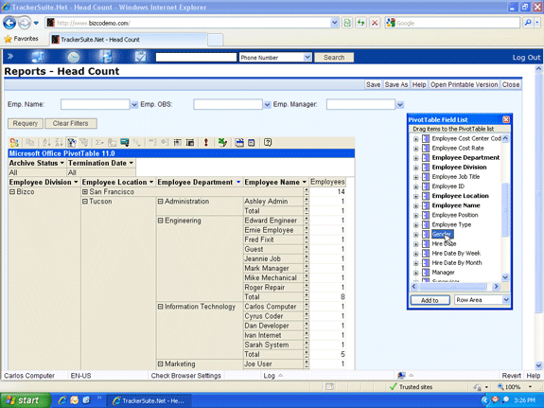Collapse the Bizco division row
The width and height of the screenshot is (544, 408).
click(12, 191)
